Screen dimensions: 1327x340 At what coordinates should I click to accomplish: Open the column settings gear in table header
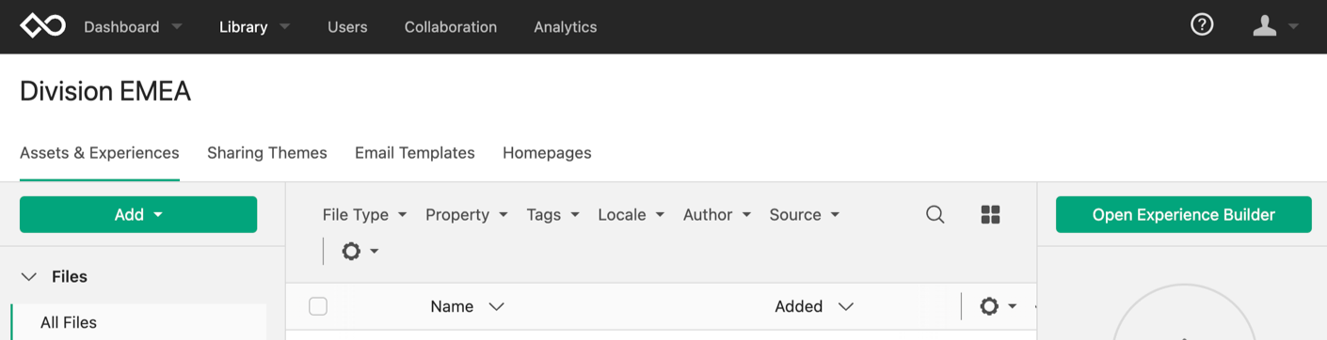(999, 306)
